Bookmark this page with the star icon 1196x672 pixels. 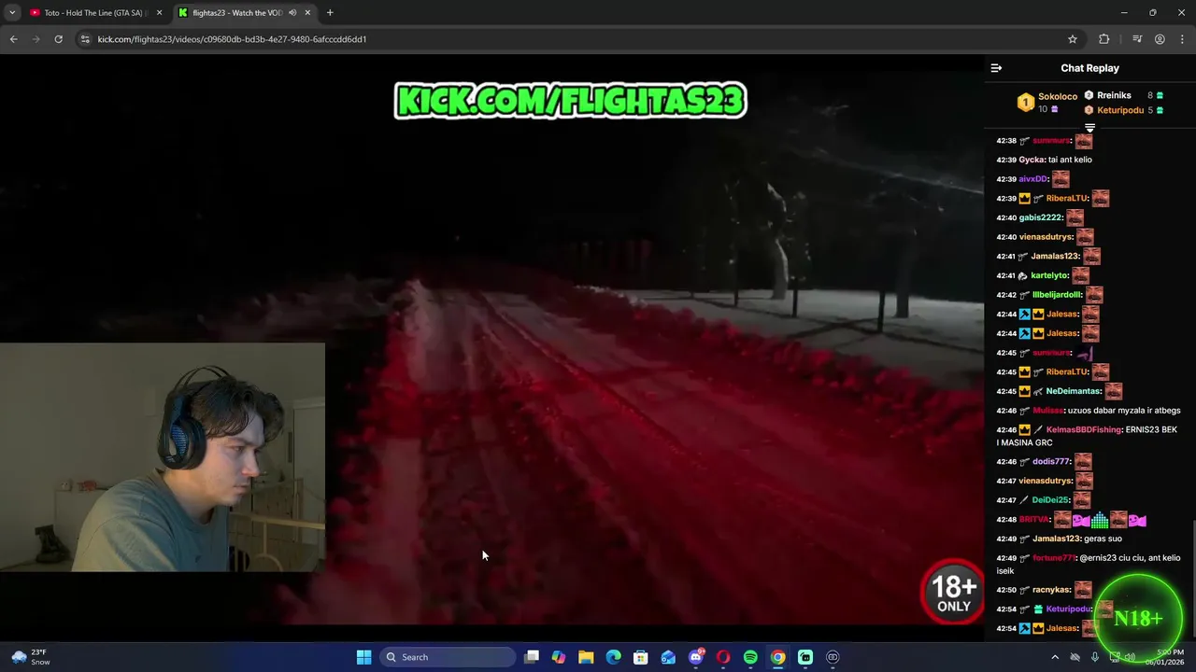[x=1073, y=39]
